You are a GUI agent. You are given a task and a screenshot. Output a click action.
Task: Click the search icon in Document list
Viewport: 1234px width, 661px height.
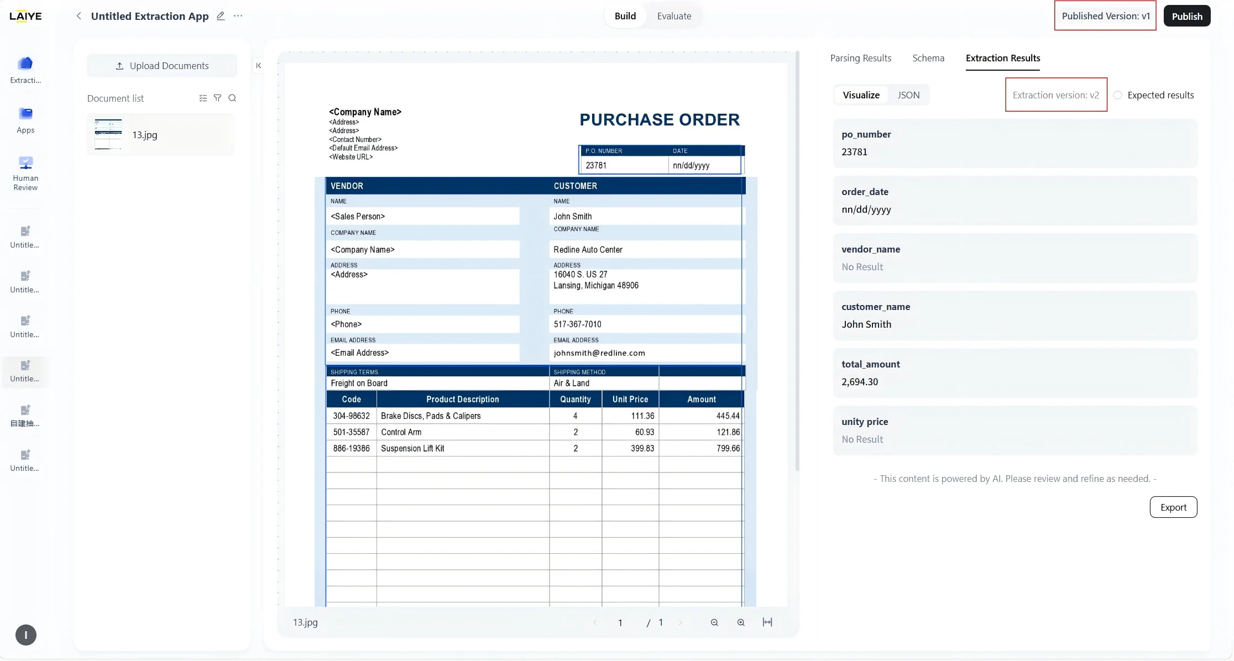232,98
